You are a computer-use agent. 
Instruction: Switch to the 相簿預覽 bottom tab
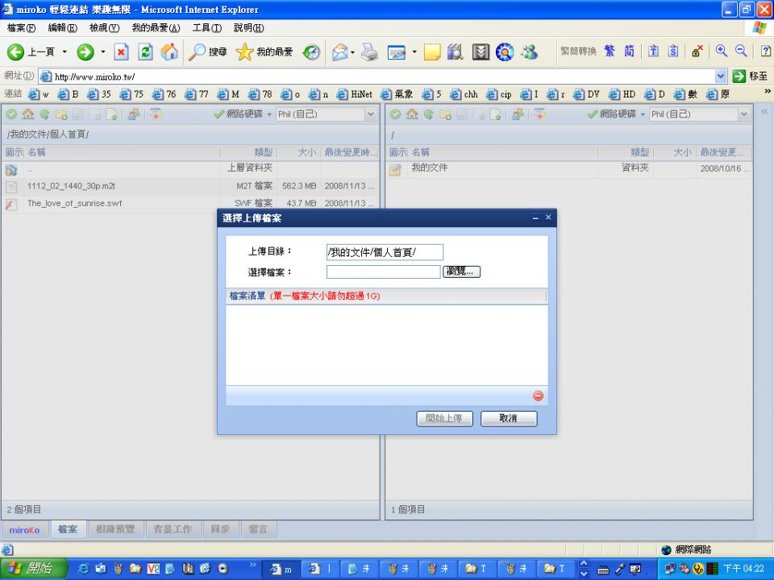(x=115, y=529)
